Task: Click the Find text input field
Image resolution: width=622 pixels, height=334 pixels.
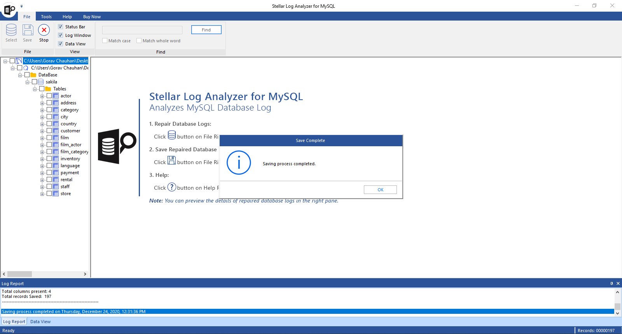Action: pos(142,30)
